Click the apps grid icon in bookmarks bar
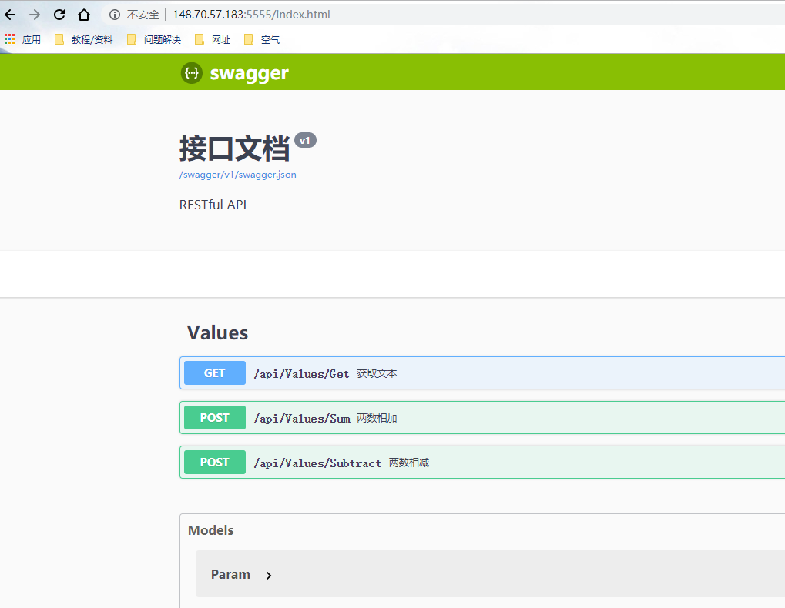785x608 pixels. tap(9, 39)
